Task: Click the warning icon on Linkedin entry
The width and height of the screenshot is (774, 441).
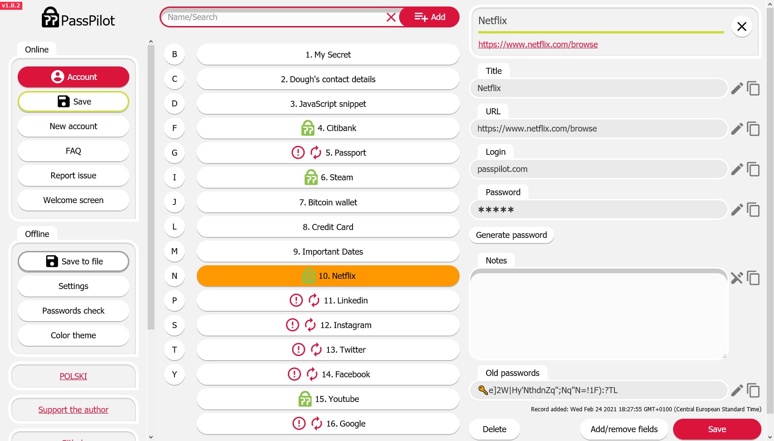Action: 296,300
